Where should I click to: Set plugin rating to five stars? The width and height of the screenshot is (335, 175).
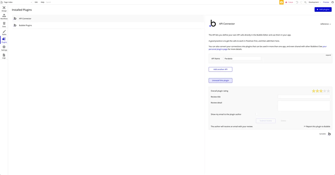[328, 91]
